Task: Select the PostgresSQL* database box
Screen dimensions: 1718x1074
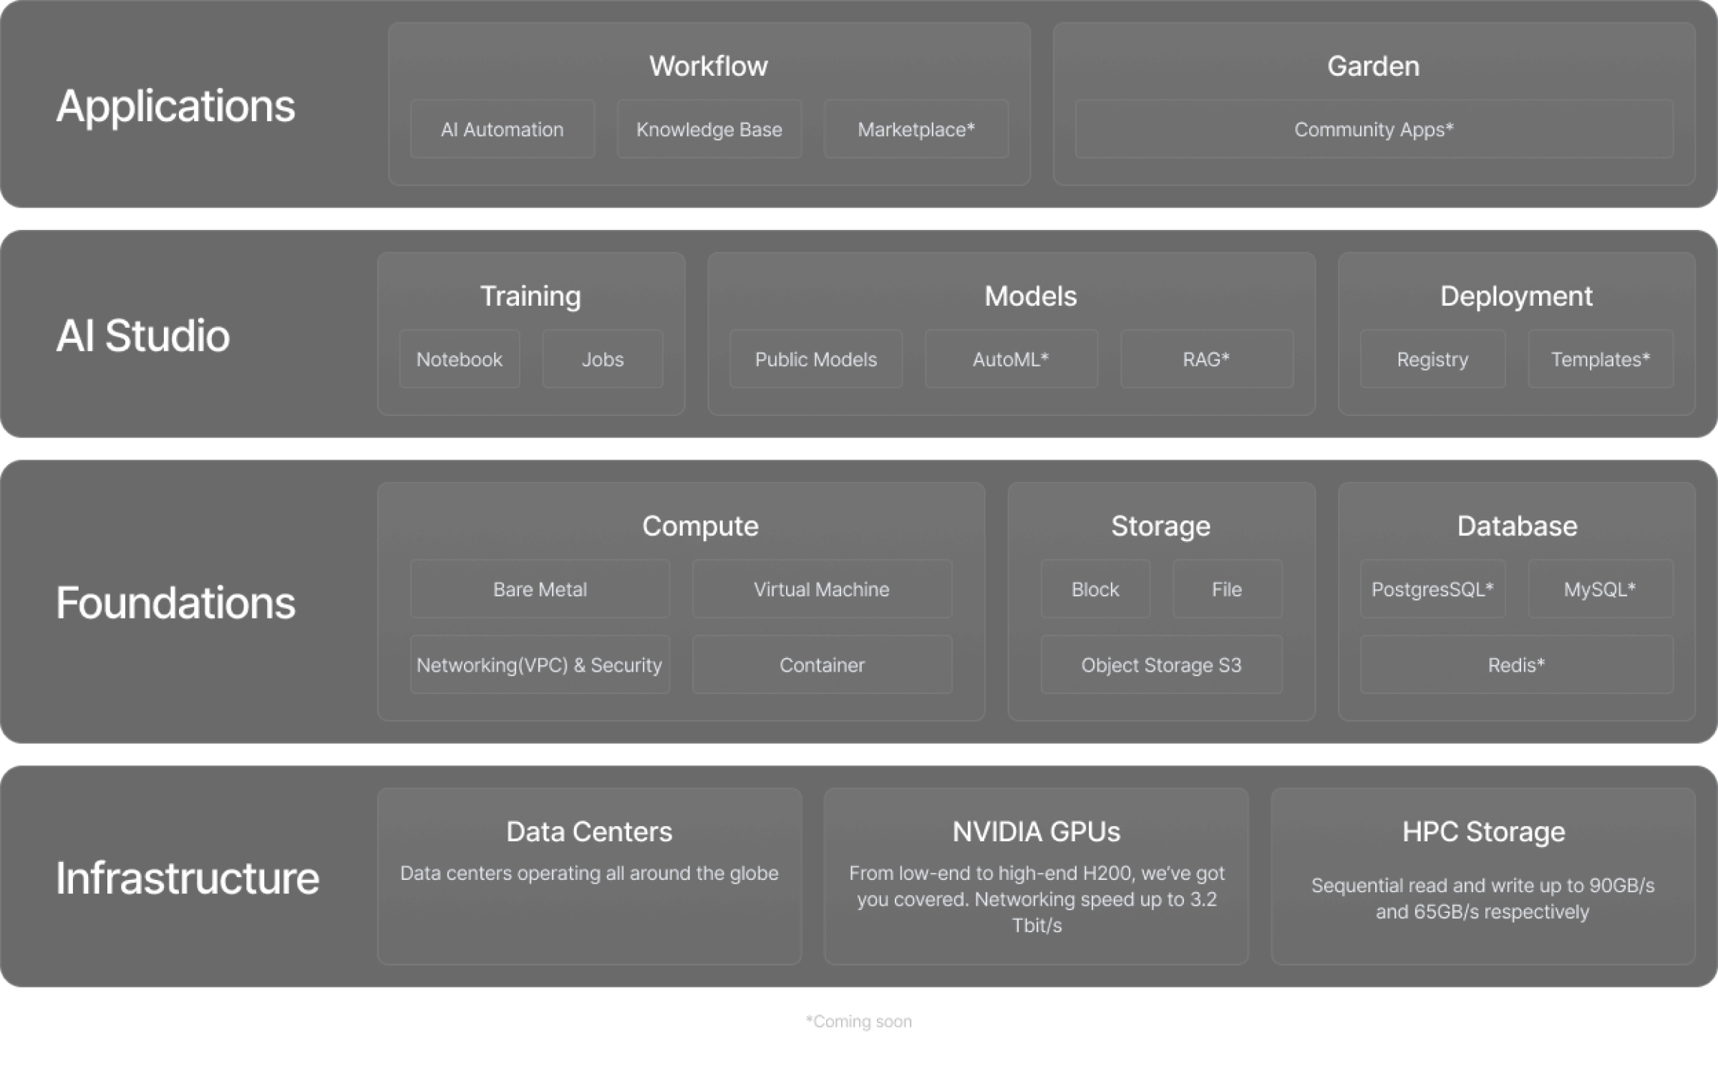Action: coord(1432,589)
